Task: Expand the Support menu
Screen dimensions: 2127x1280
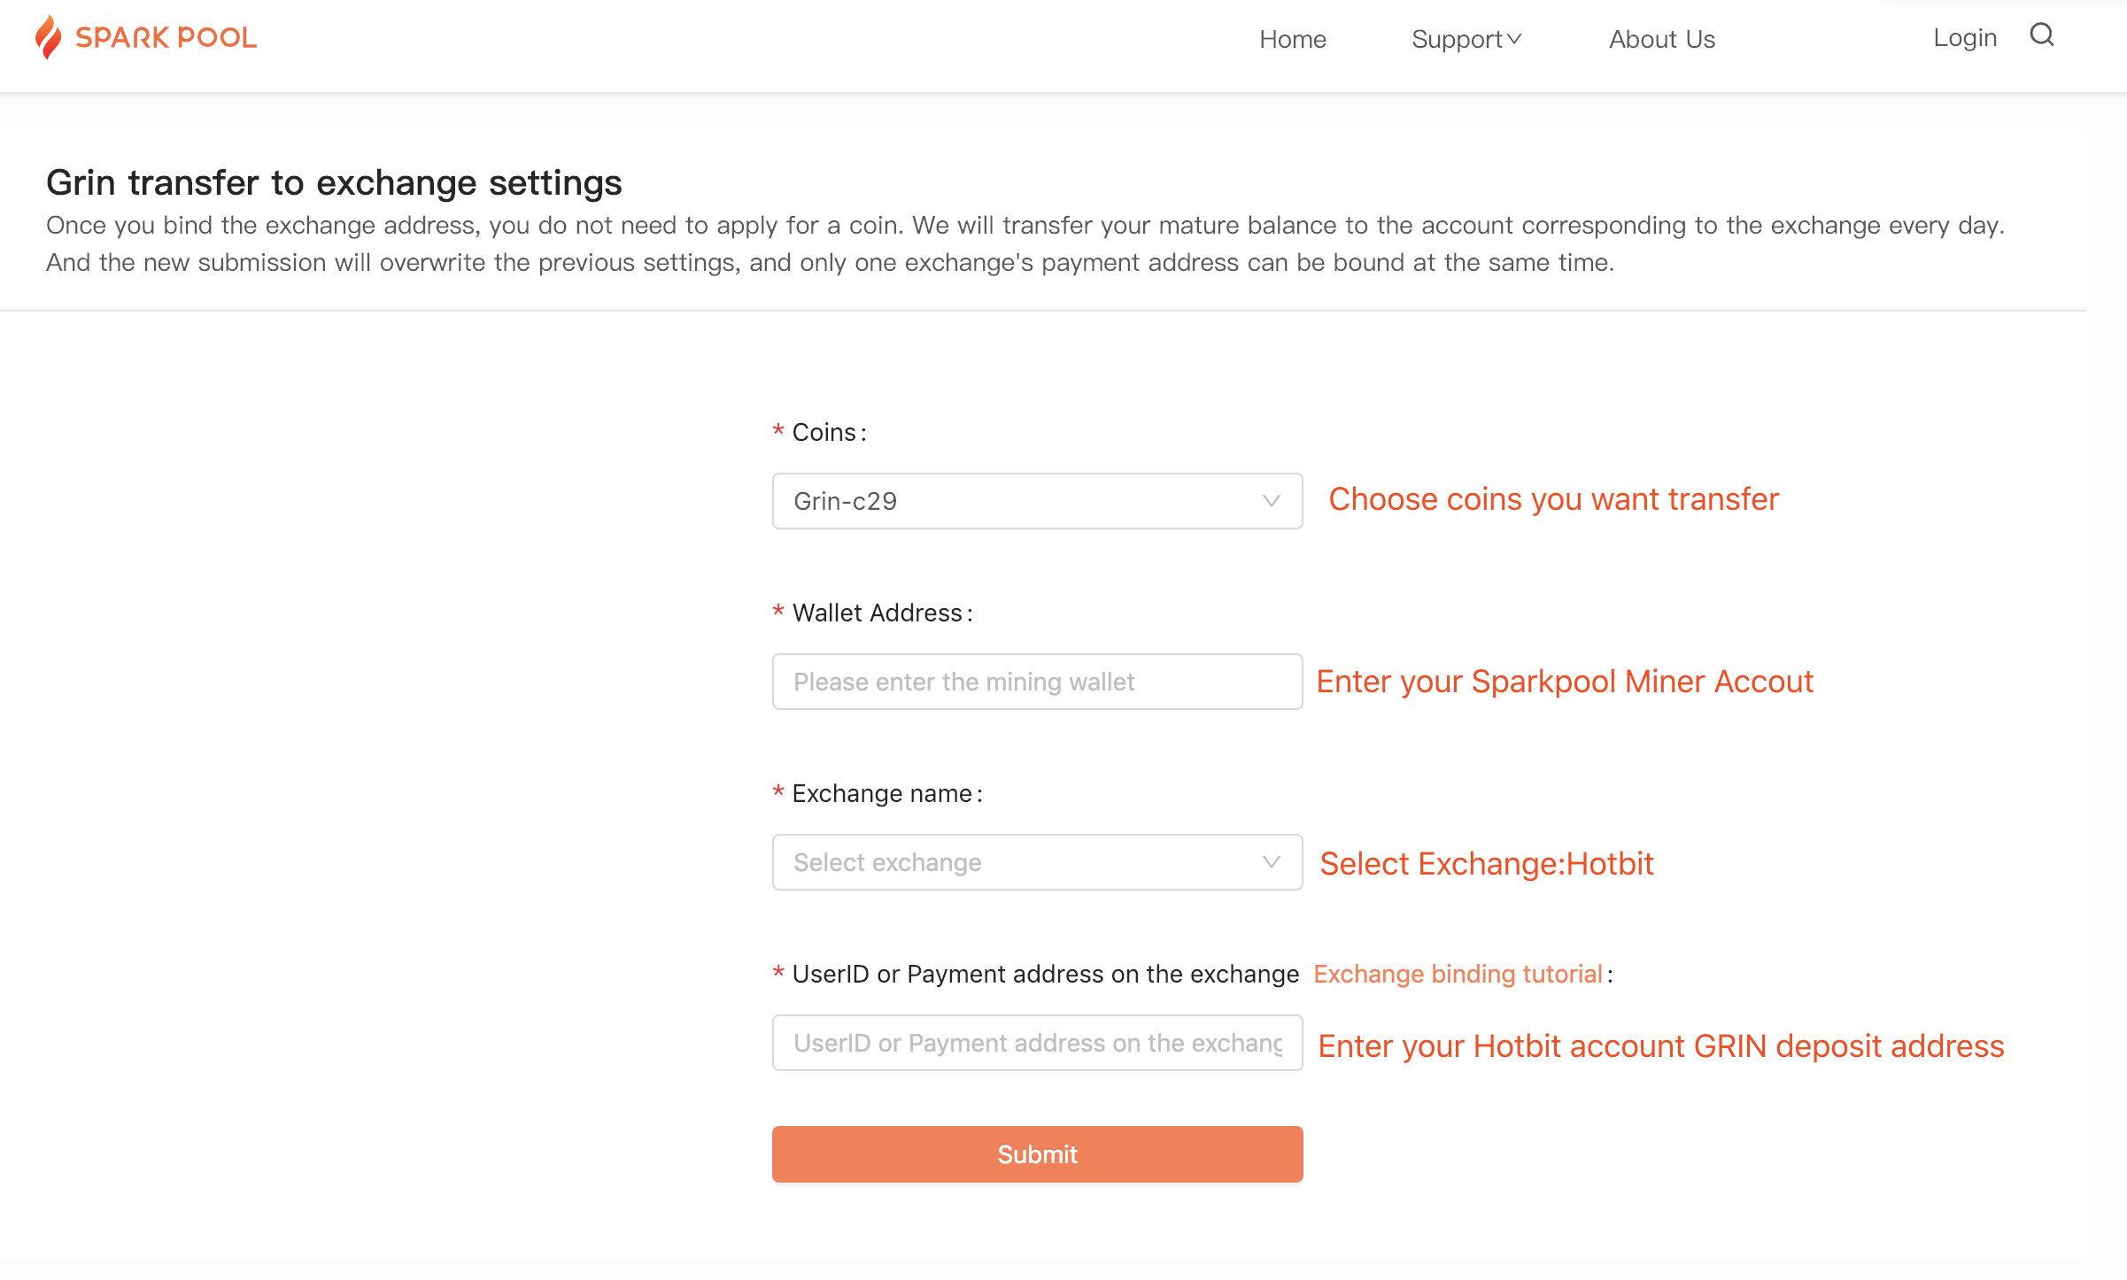Action: 1457,39
